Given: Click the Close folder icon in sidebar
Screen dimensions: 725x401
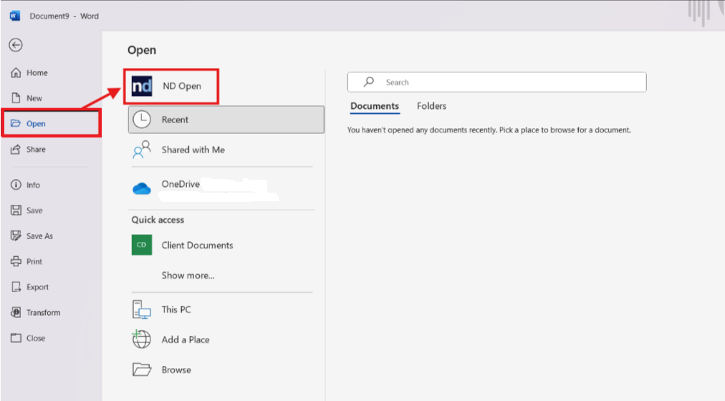Looking at the screenshot, I should 16,338.
